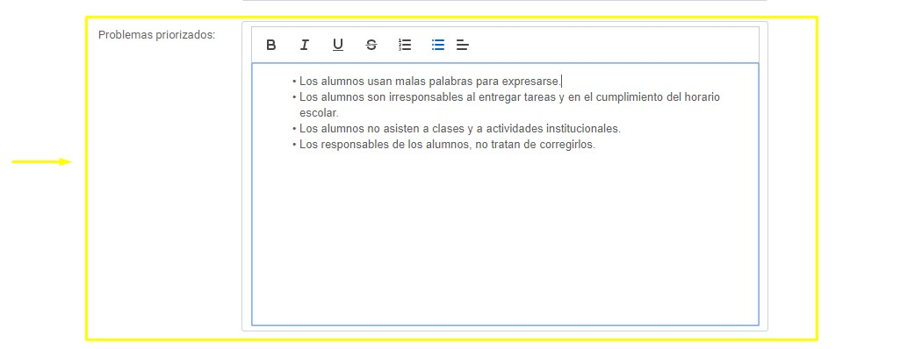Underline text using the U icon
This screenshot has height=349, width=915.
(338, 45)
